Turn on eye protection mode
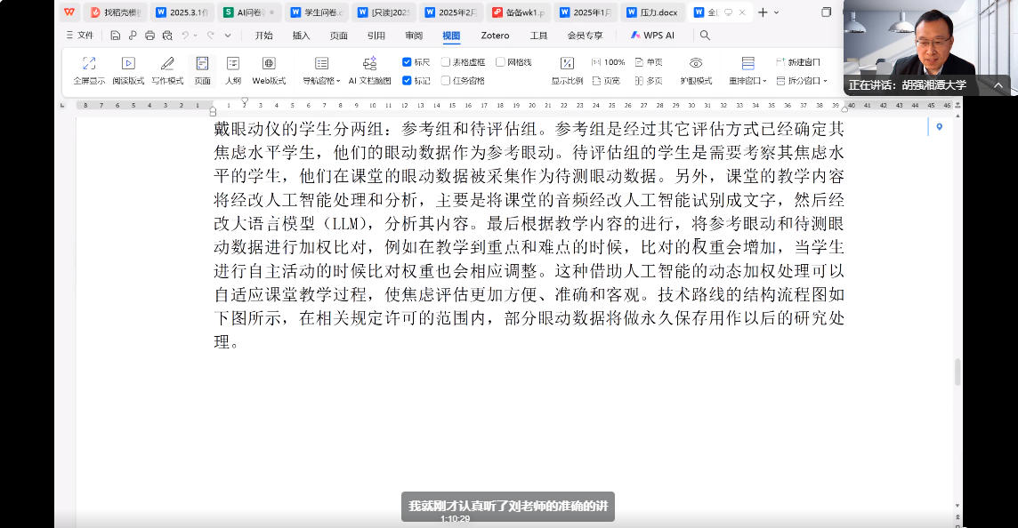This screenshot has width=1018, height=528. 696,69
